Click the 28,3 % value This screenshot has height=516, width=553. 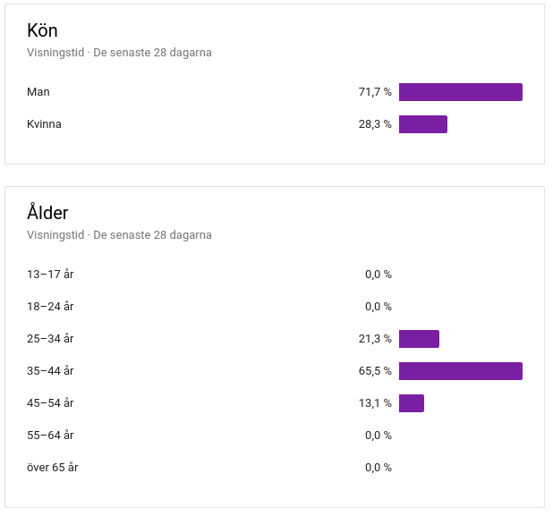375,124
